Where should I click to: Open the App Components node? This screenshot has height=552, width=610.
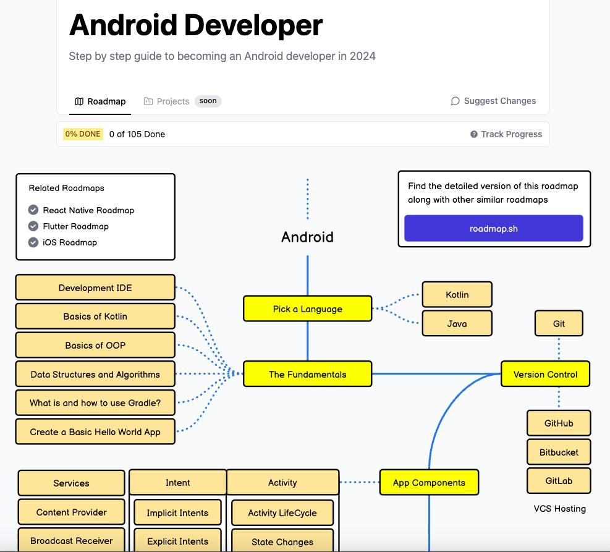click(x=429, y=482)
